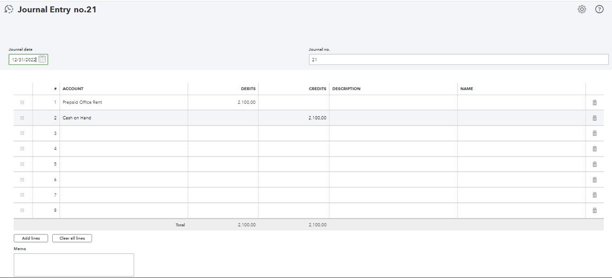The image size is (612, 278).
Task: Click trash icon for line 7
Action: (594, 195)
